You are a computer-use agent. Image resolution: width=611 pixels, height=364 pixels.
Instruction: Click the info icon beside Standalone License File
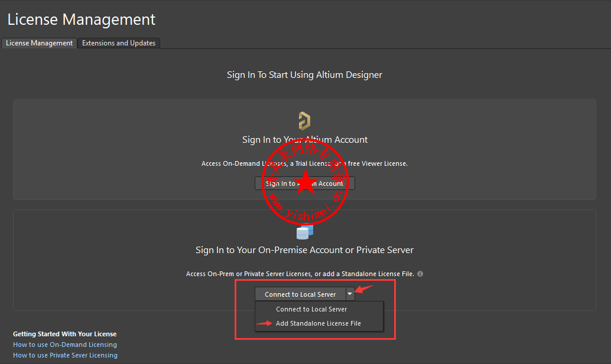[x=420, y=274]
